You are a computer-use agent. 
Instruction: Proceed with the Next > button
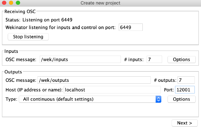click(184, 123)
